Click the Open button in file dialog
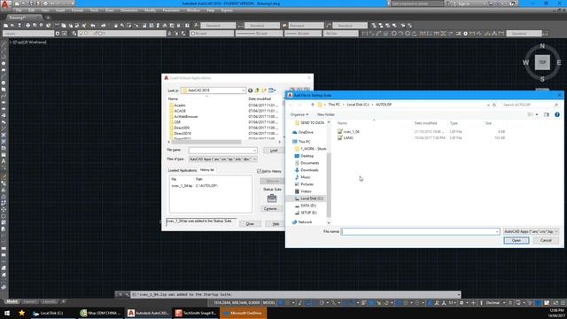This screenshot has width=567, height=319. (x=516, y=240)
